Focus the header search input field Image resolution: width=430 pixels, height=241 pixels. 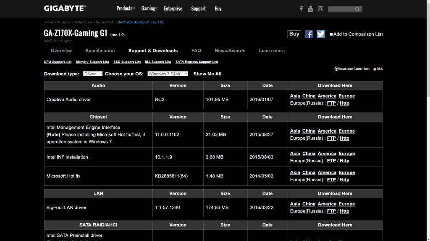(341, 9)
